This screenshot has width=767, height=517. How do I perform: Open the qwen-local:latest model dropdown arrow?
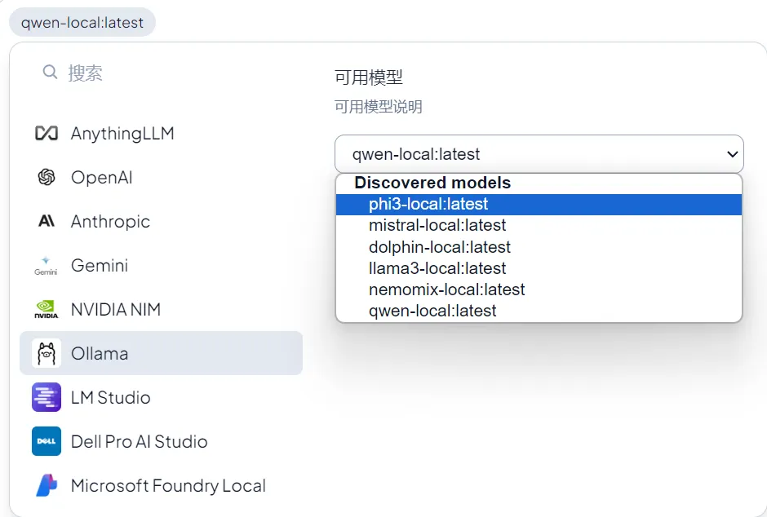click(732, 154)
